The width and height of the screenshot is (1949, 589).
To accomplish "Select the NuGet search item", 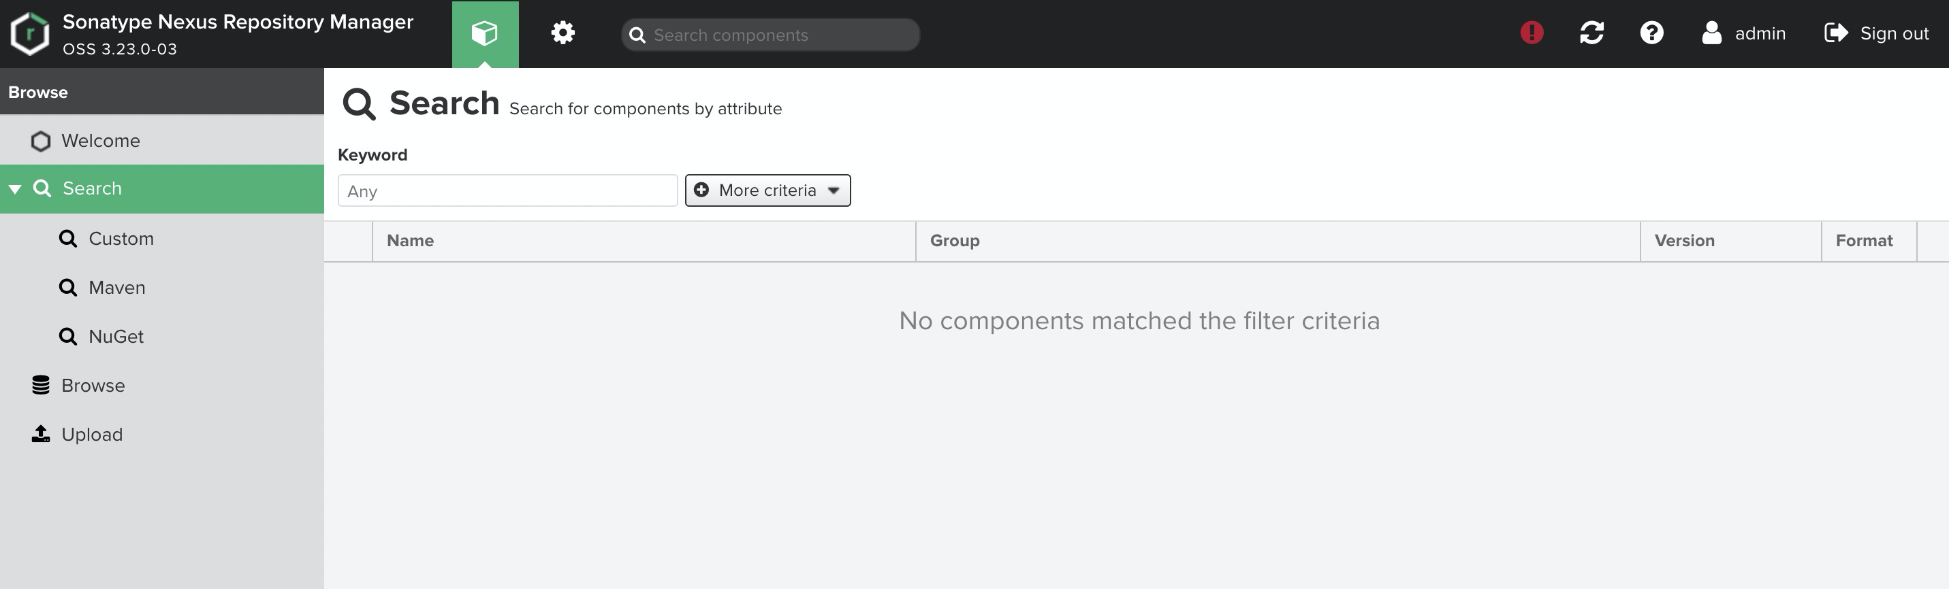I will [x=115, y=337].
